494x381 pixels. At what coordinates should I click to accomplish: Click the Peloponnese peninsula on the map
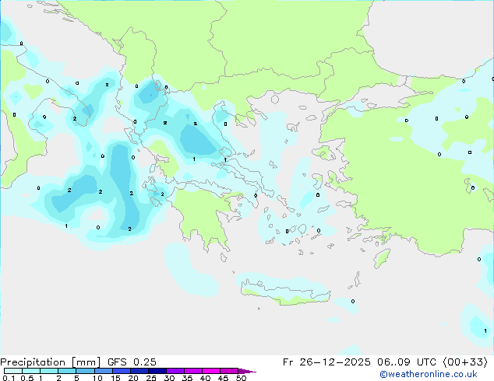(x=205, y=217)
